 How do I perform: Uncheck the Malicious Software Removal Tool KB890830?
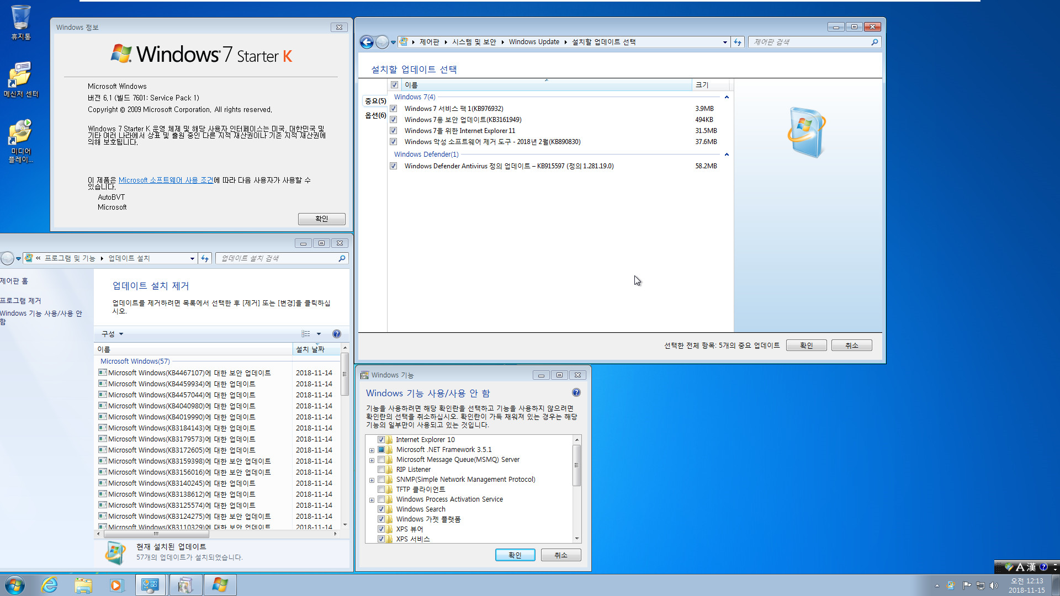tap(394, 142)
